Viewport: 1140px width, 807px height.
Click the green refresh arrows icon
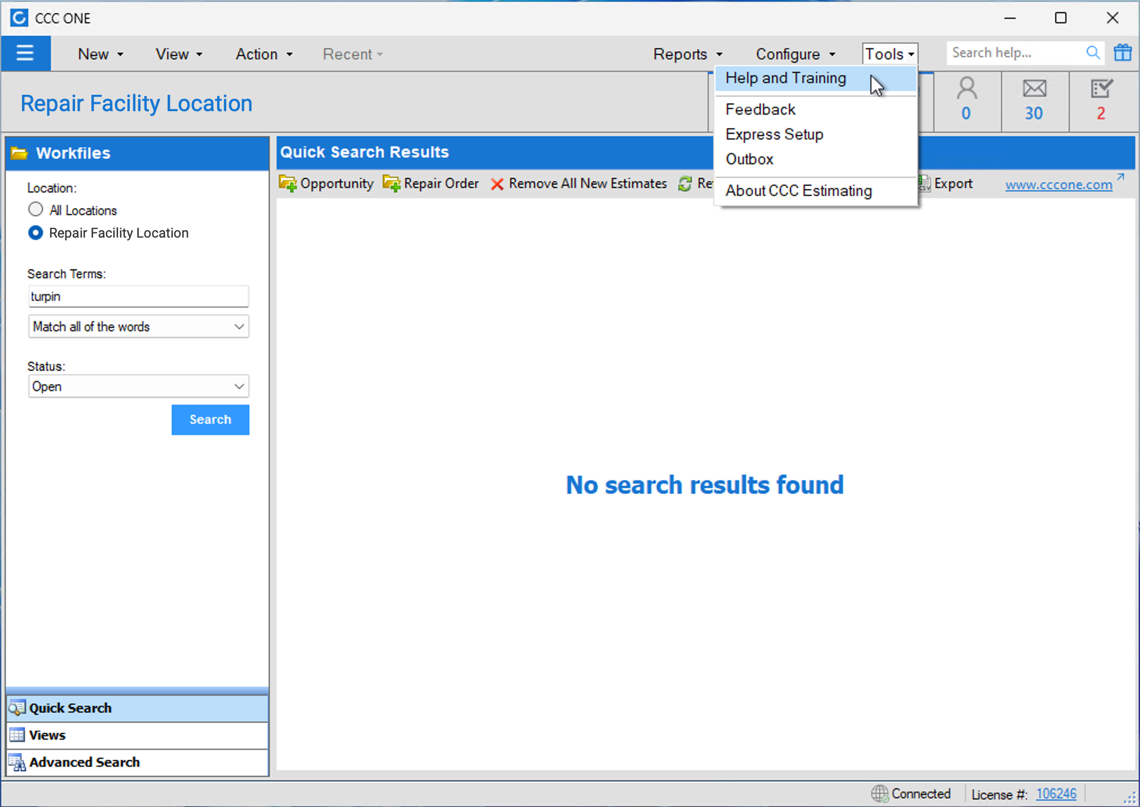[685, 183]
